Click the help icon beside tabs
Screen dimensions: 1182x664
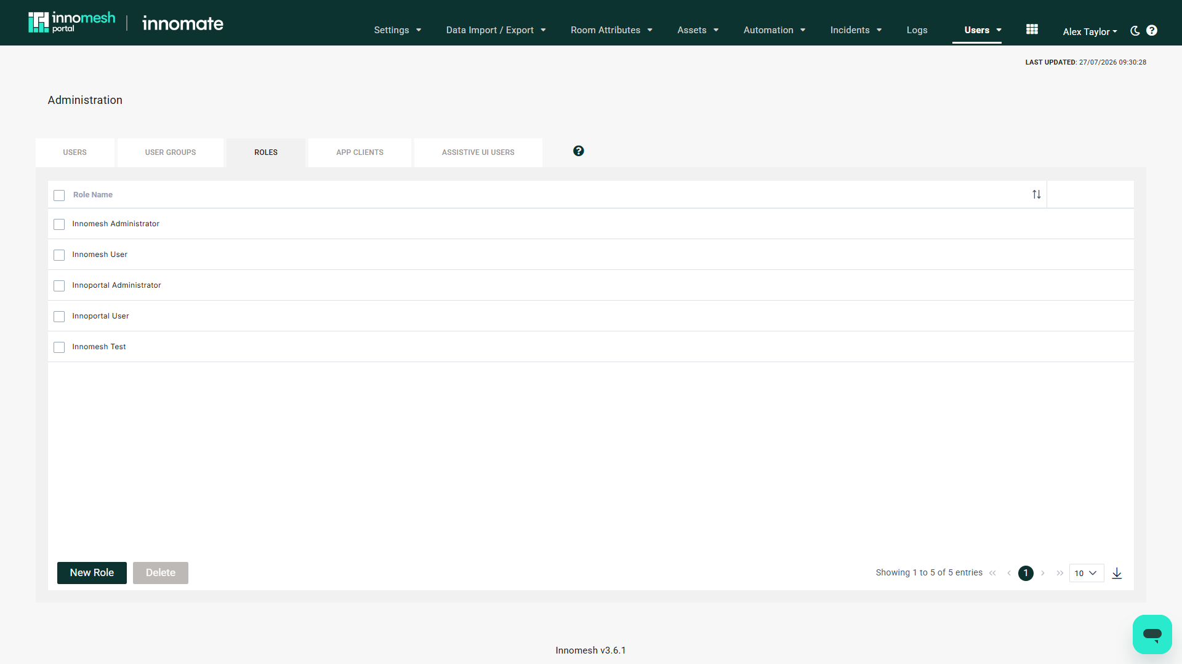[579, 151]
